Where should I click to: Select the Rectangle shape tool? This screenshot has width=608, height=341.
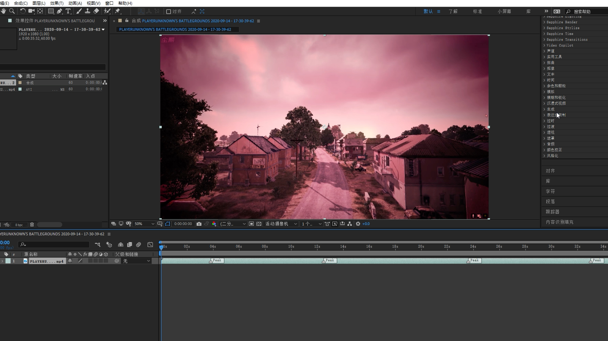[51, 11]
